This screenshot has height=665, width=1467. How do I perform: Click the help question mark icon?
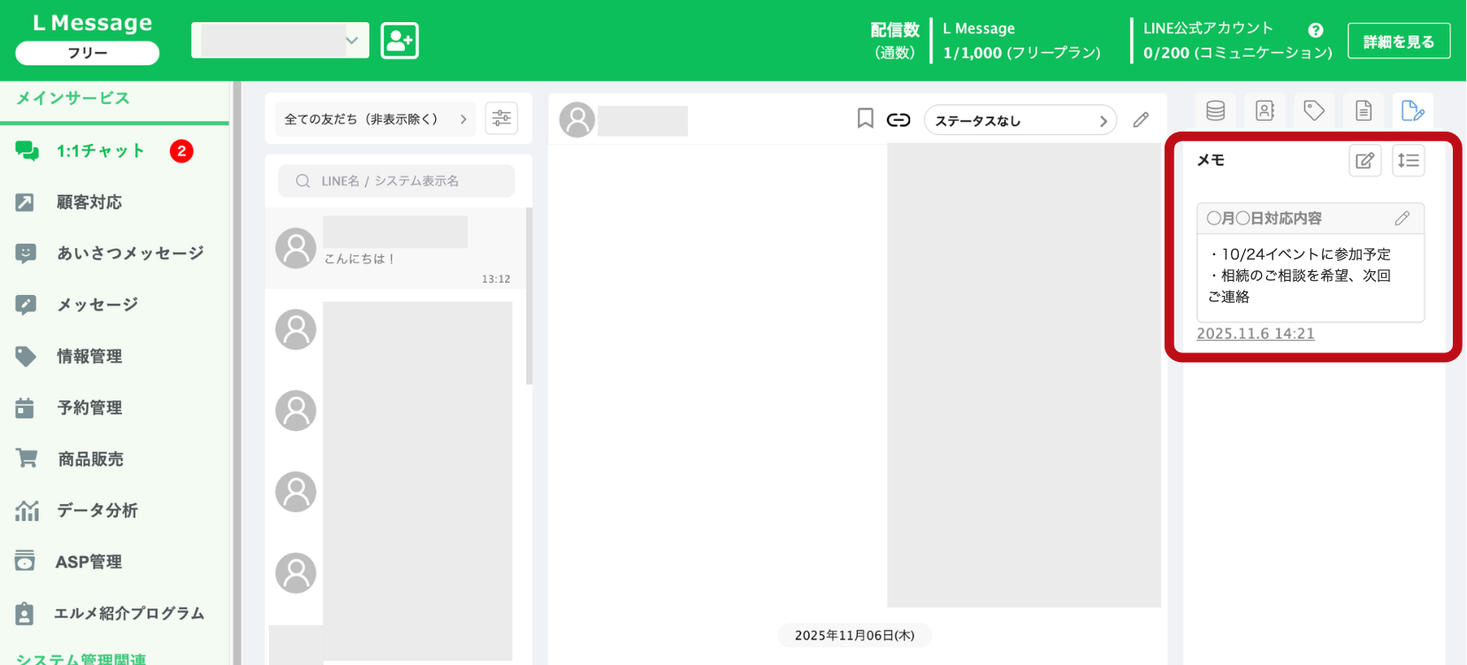click(1316, 30)
